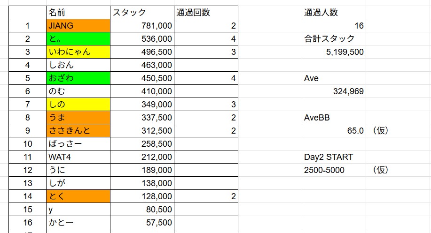Viewport: 431px width, 233px height.
Task: Click the orange とく cell
Action: point(78,196)
